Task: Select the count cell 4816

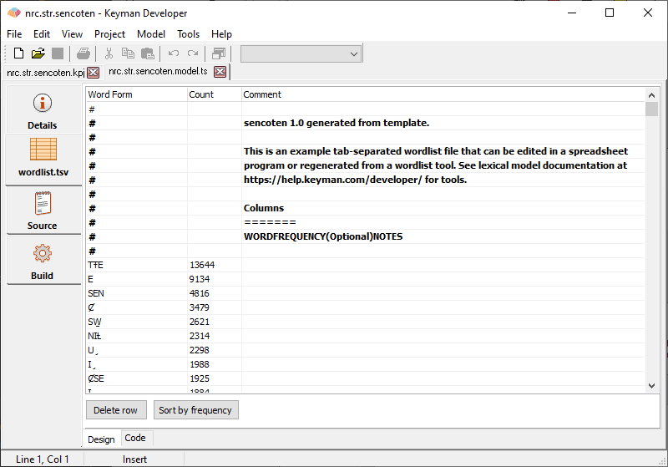Action: click(215, 293)
